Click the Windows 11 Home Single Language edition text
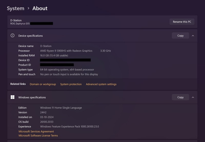Image resolution: width=205 pixels, height=142 pixels. point(61,108)
